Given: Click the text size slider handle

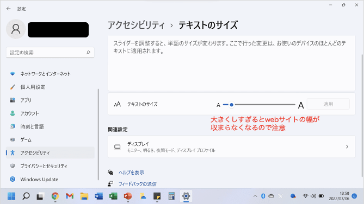Looking at the screenshot, I should coord(231,105).
